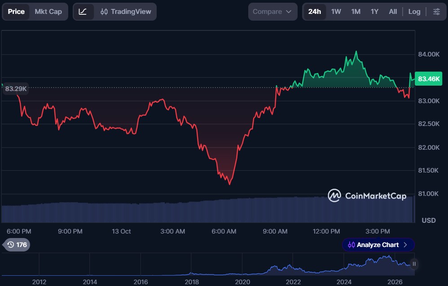Click year 2012 on the range navigator
448x286 pixels.
(39, 282)
